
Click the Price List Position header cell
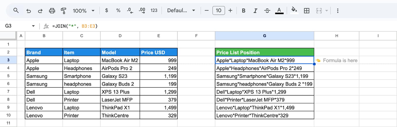264,52
